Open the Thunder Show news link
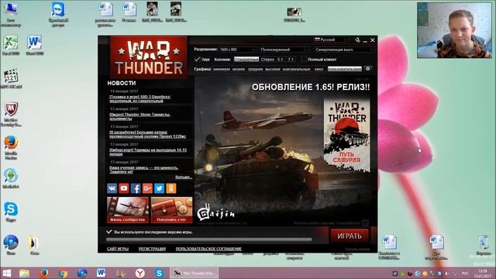496x279 pixels. (139, 117)
